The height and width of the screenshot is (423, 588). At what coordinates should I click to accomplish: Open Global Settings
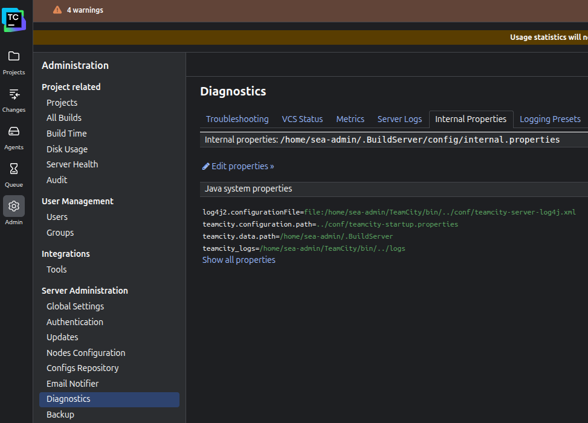click(x=75, y=306)
